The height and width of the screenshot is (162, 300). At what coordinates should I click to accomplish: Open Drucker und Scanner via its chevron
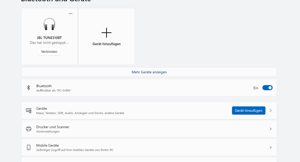(x=270, y=129)
